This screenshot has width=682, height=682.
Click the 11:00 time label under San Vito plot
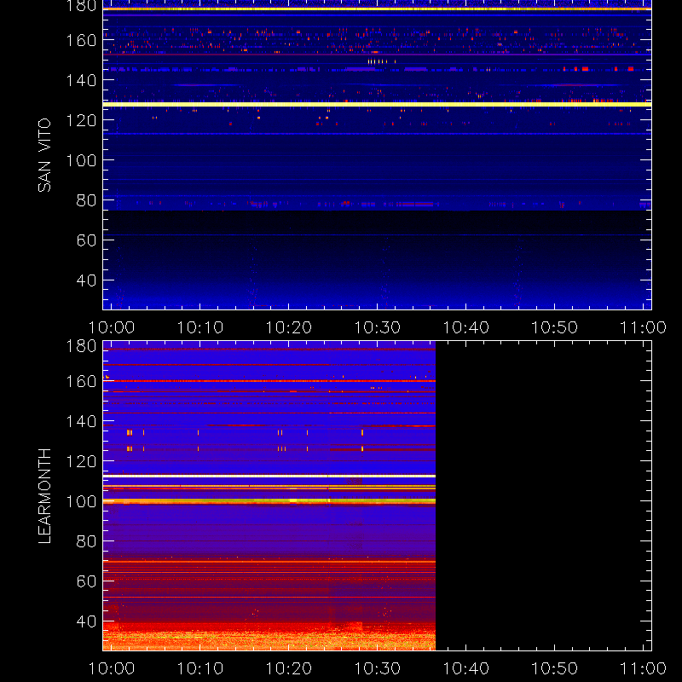[644, 327]
